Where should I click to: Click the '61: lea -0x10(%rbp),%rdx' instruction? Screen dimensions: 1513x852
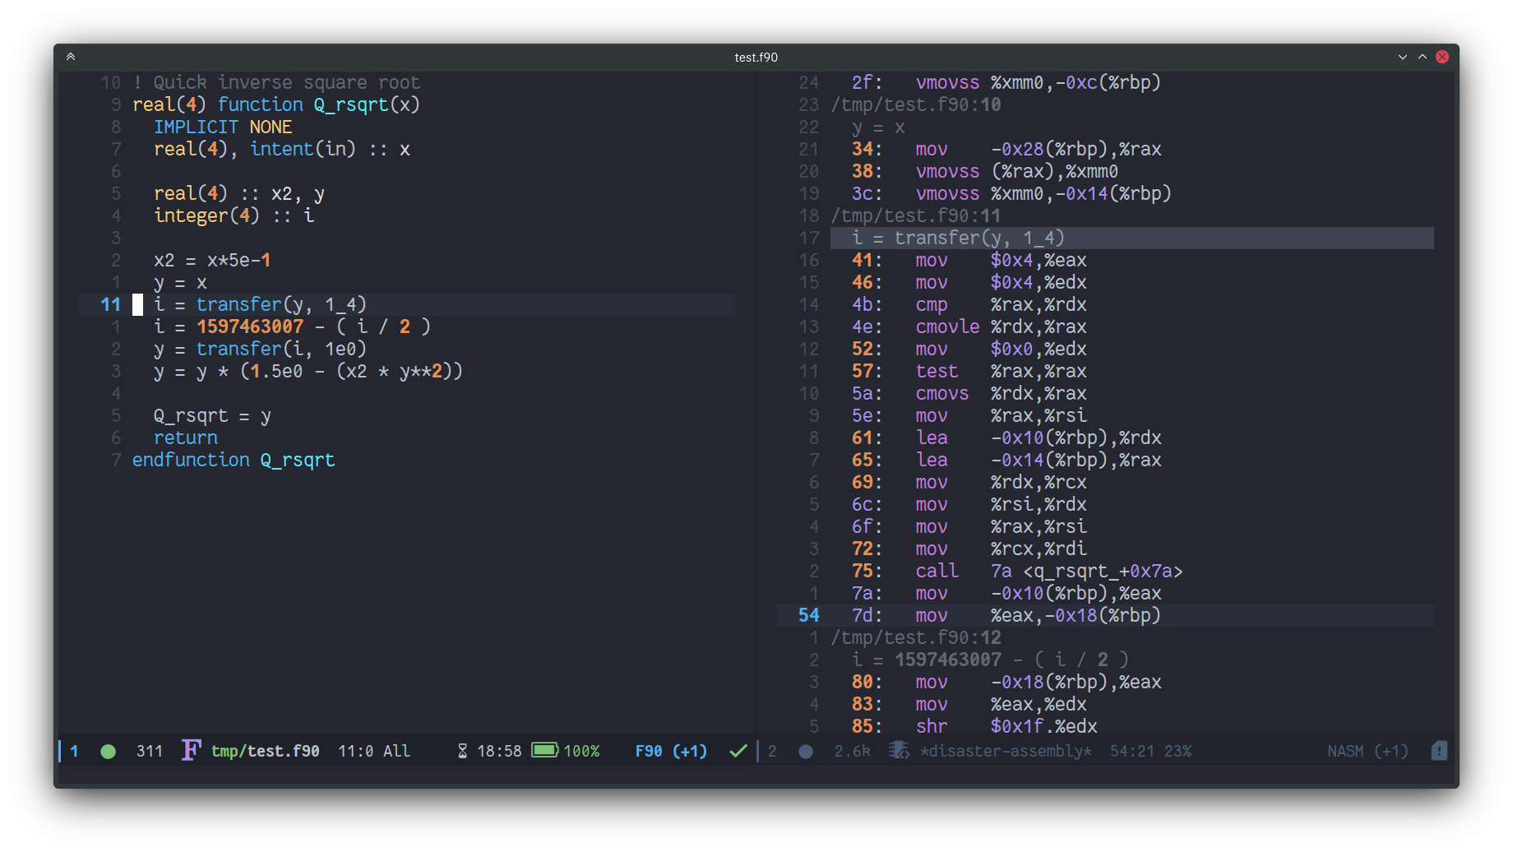point(1006,438)
